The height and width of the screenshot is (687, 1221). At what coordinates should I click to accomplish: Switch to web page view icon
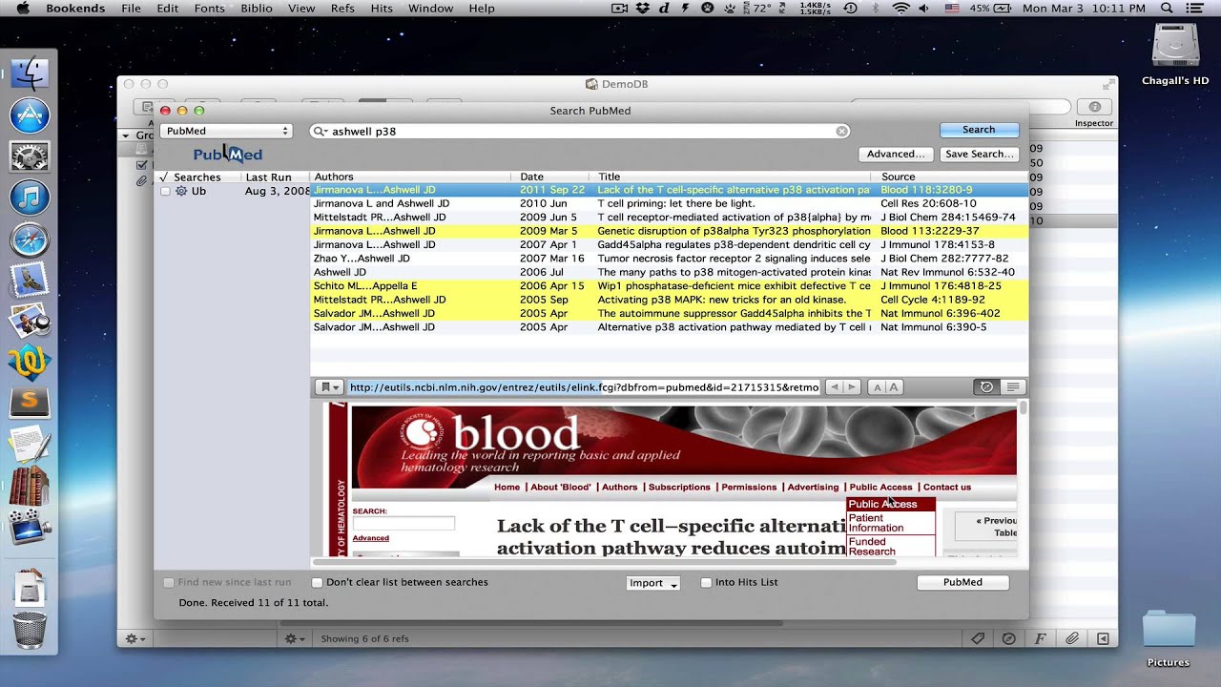986,387
